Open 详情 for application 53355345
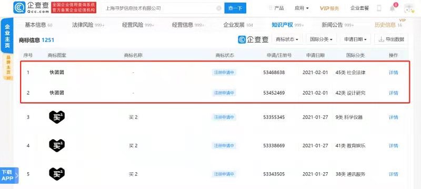Viewport: 421px width, 189px height. pyautogui.click(x=393, y=117)
